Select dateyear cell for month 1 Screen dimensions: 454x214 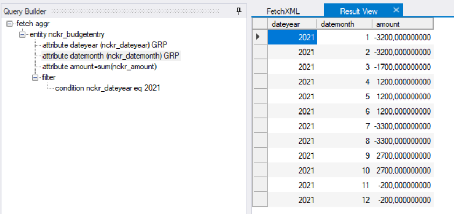tap(293, 37)
